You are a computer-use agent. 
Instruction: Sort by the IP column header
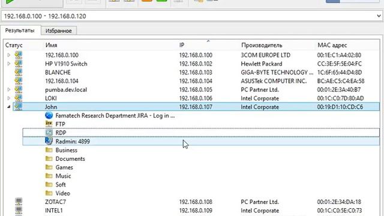(182, 46)
